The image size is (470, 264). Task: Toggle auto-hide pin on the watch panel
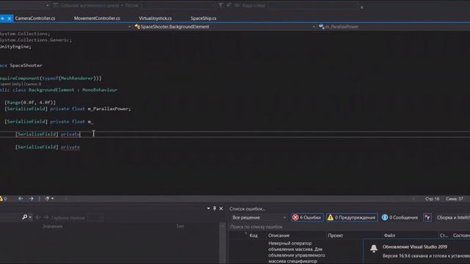click(x=214, y=208)
